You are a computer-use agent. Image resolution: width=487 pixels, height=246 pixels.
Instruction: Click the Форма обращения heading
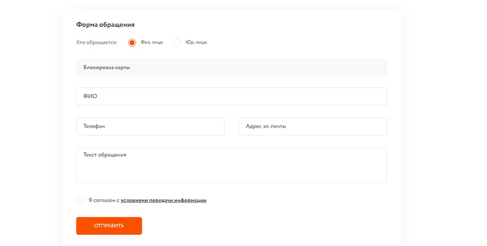tap(106, 25)
